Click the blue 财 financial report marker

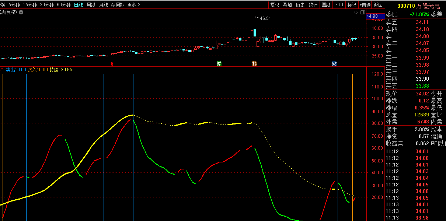click(334, 64)
